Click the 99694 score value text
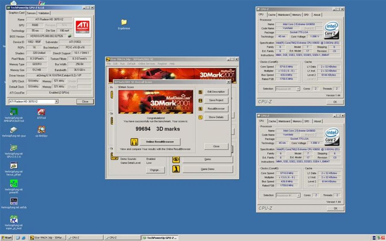Viewport: 386px width, 241px height. [x=143, y=129]
